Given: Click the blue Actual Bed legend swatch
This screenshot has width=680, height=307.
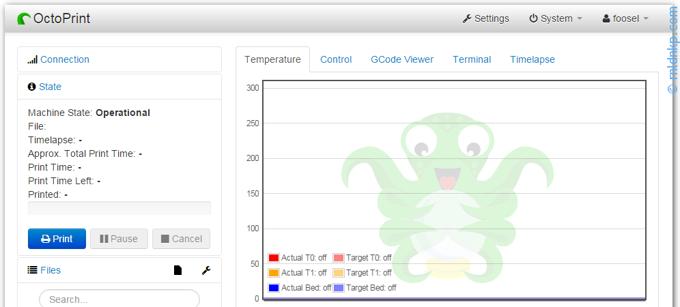Looking at the screenshot, I should tap(274, 288).
